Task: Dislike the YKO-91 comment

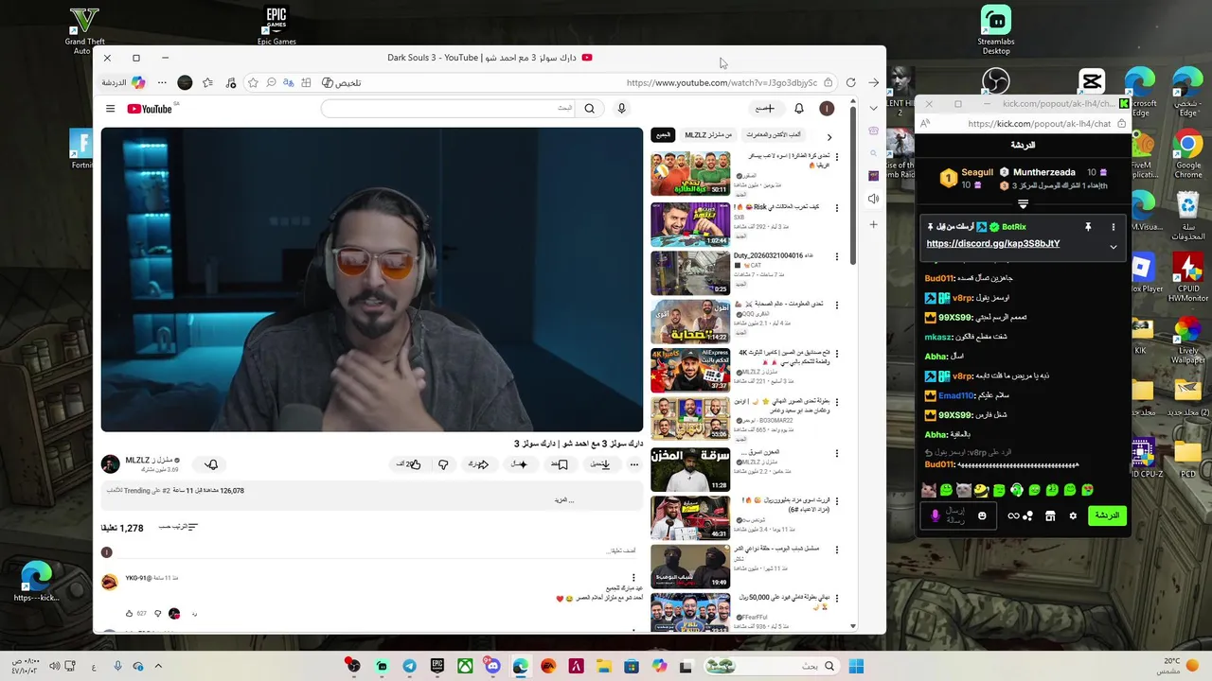Action: click(x=157, y=614)
